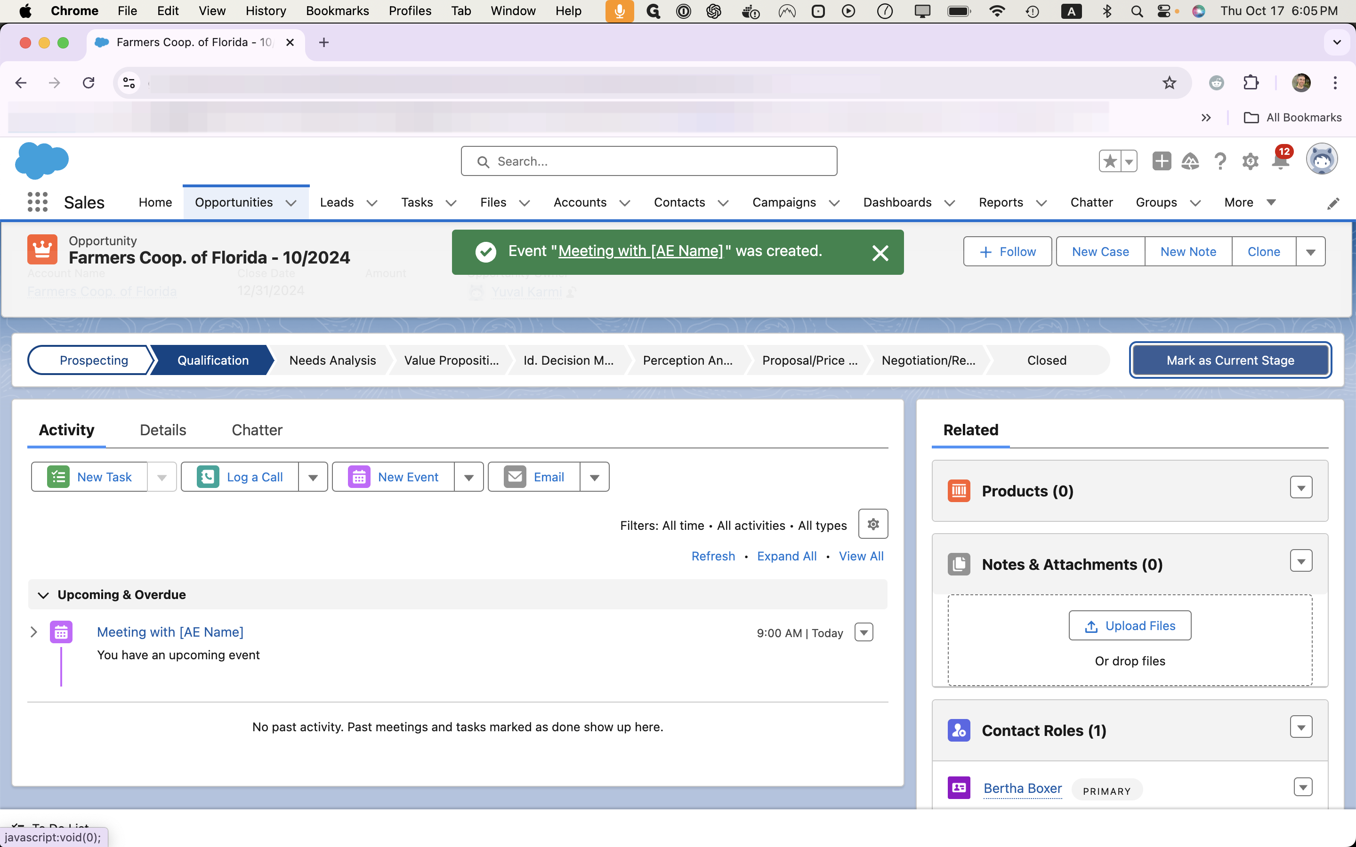
Task: Click the New Case button
Action: pos(1100,252)
